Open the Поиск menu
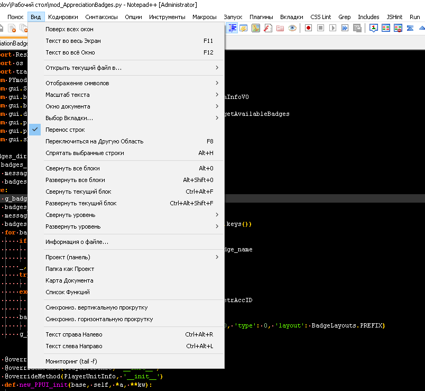The image size is (425, 391). coord(15,17)
